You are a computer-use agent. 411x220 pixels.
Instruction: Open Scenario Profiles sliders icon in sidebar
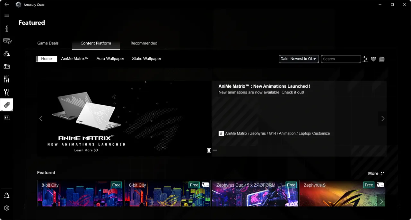[x=7, y=79]
